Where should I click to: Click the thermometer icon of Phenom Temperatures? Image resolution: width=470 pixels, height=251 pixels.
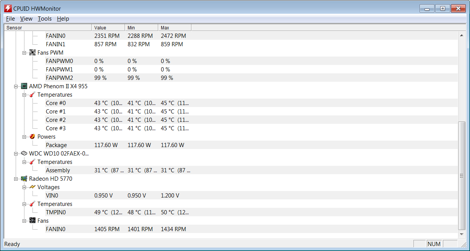[x=32, y=95]
